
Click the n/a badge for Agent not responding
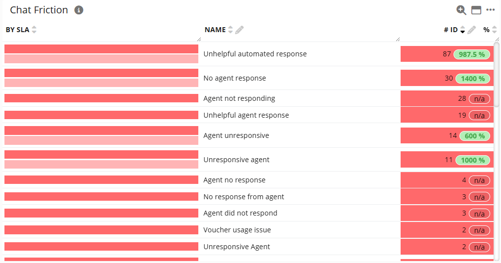coord(479,99)
